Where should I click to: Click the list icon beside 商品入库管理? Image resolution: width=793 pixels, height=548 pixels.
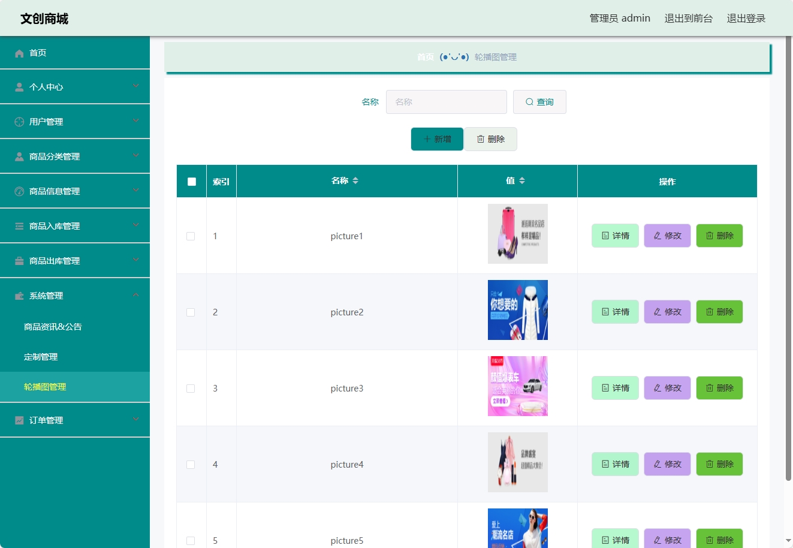click(19, 227)
